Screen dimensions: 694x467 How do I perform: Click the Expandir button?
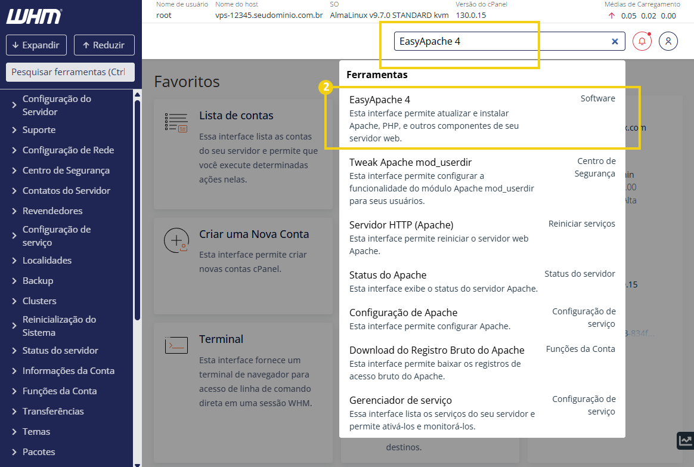pyautogui.click(x=36, y=45)
